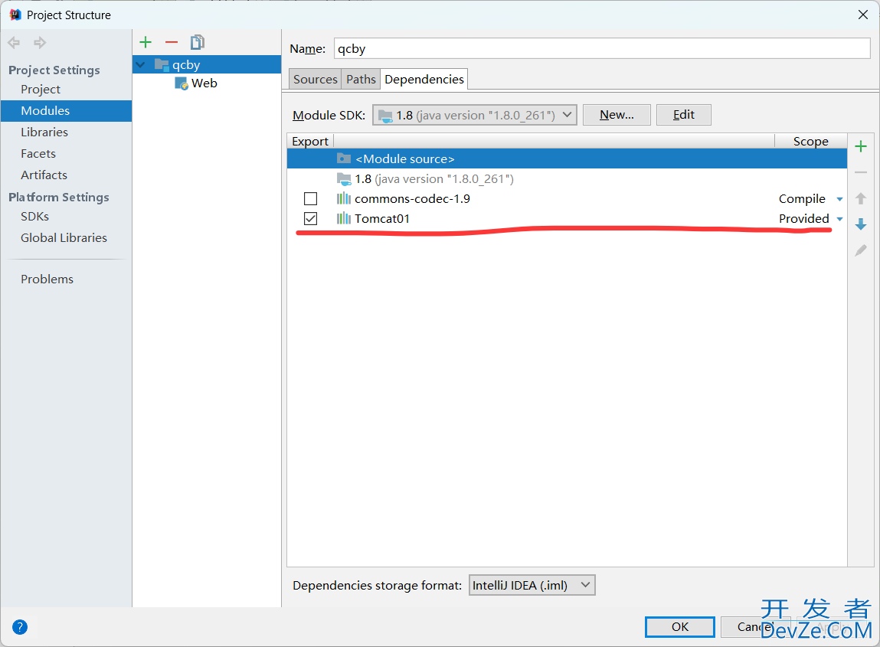Open SDKs under Platform Settings
The width and height of the screenshot is (880, 647).
pyautogui.click(x=34, y=216)
